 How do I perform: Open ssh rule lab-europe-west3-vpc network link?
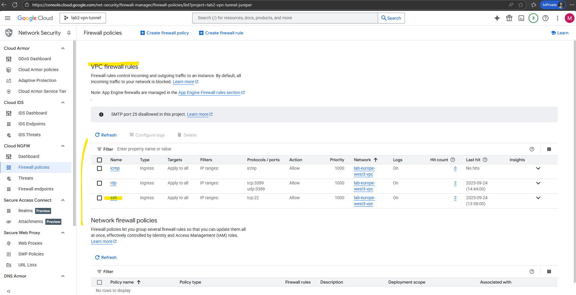click(364, 201)
